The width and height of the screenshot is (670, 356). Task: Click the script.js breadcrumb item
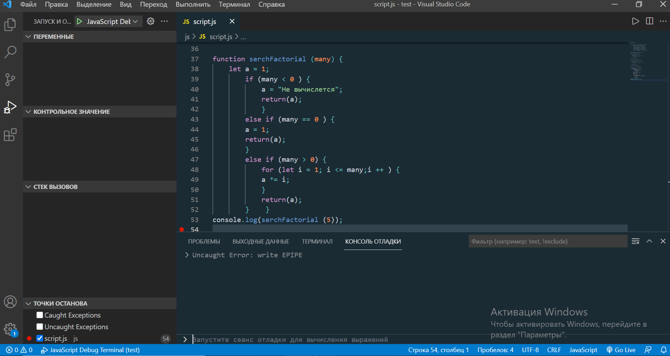216,37
